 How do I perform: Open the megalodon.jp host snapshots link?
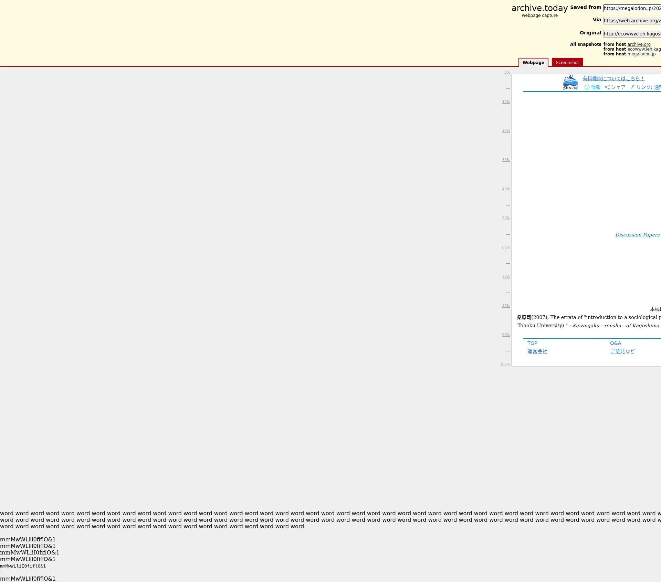641,54
